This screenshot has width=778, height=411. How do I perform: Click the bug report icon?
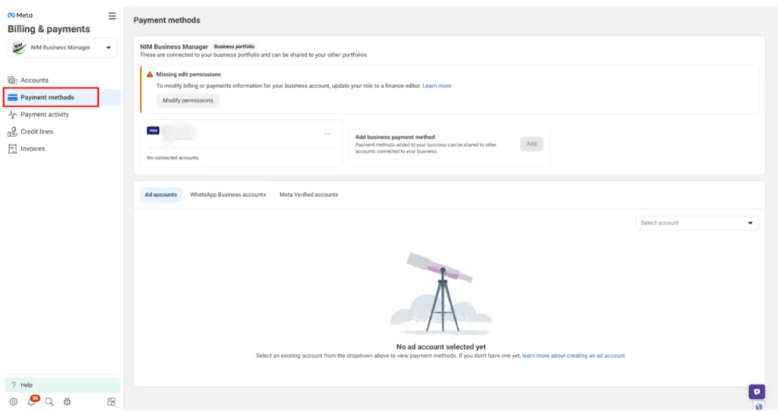(67, 402)
